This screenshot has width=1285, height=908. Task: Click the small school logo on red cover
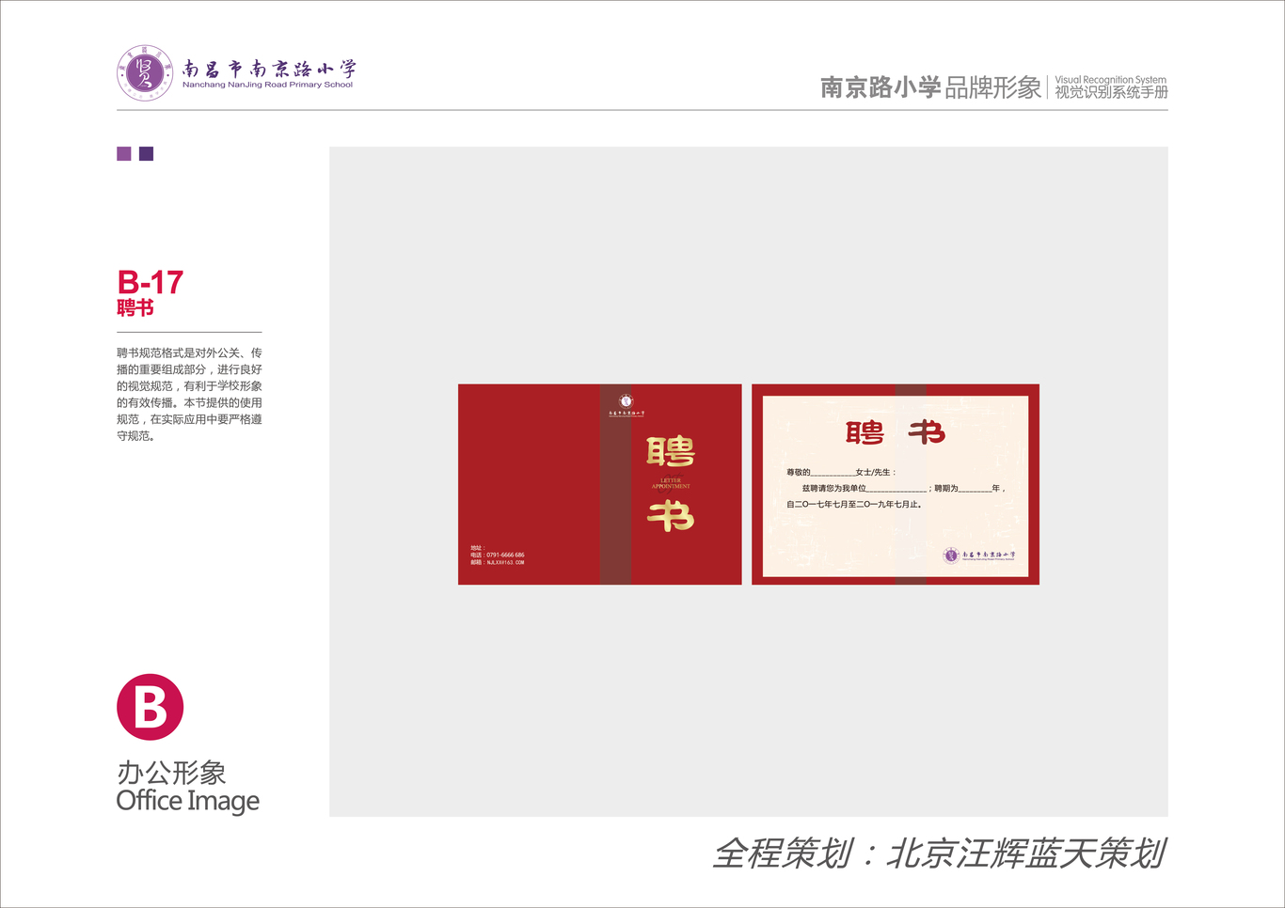point(626,406)
